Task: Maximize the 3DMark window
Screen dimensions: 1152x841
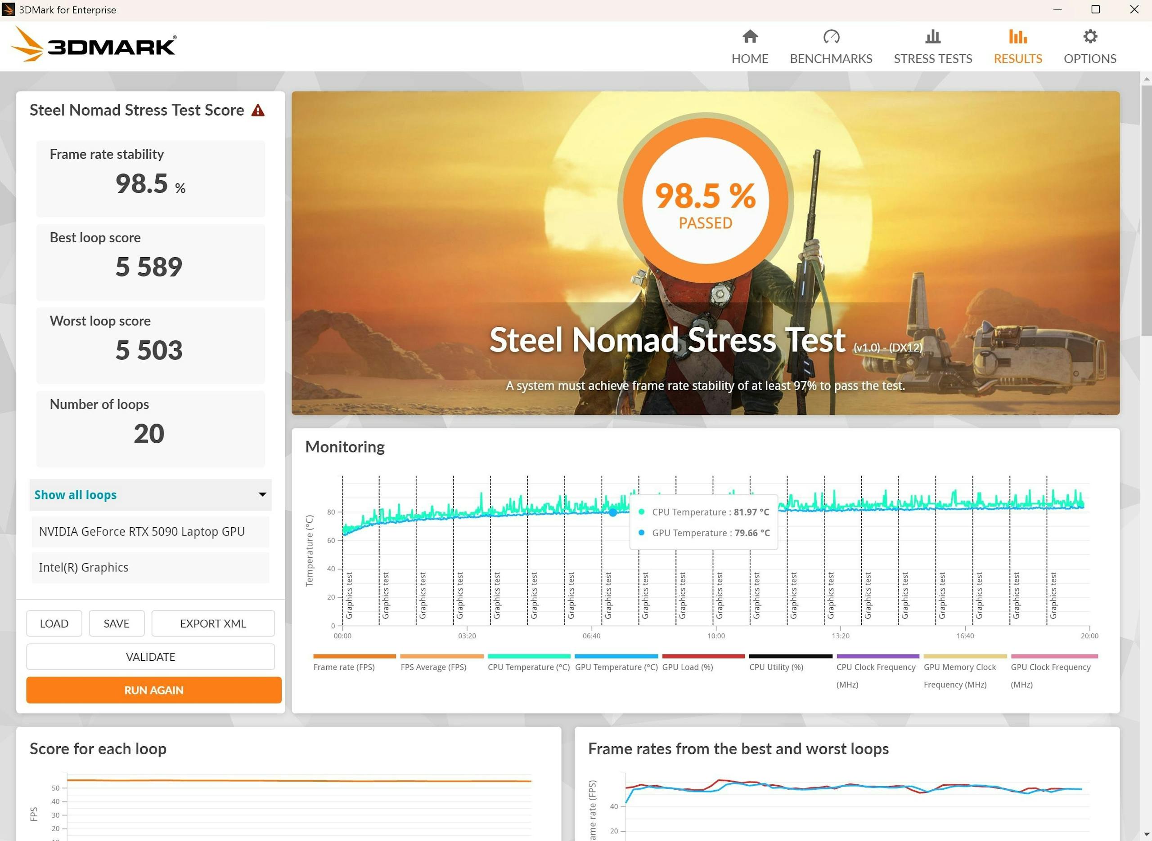Action: click(1095, 10)
